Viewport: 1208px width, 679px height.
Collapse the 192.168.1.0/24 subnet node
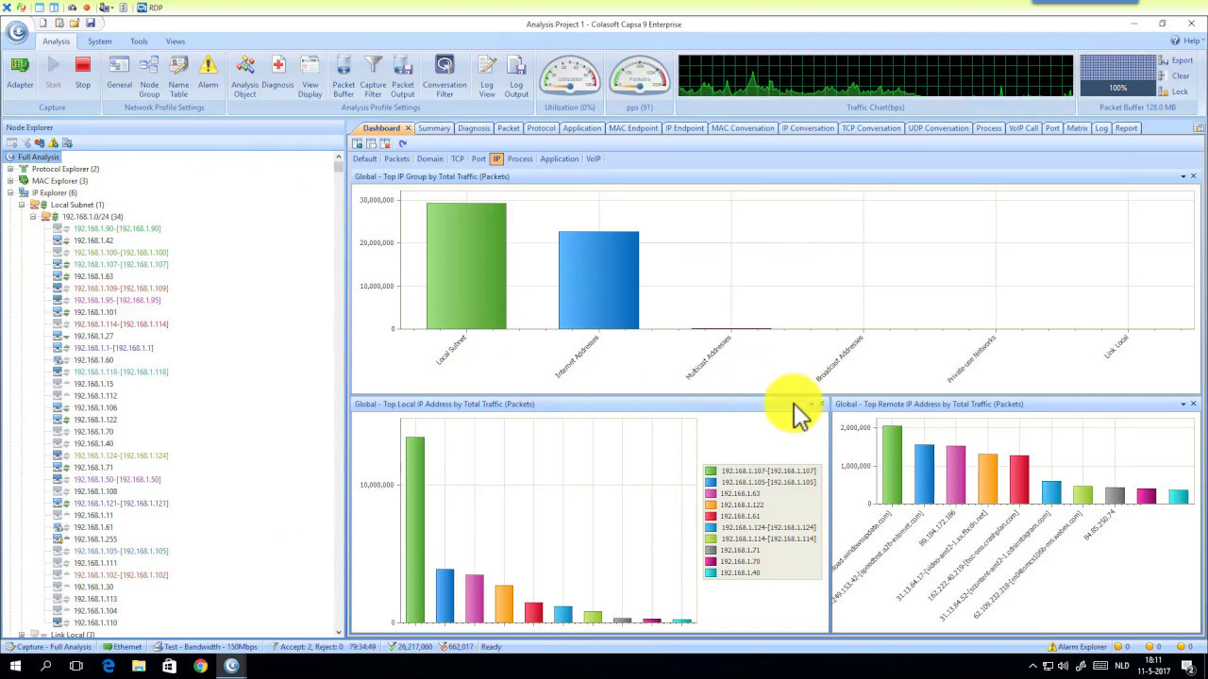tap(33, 217)
